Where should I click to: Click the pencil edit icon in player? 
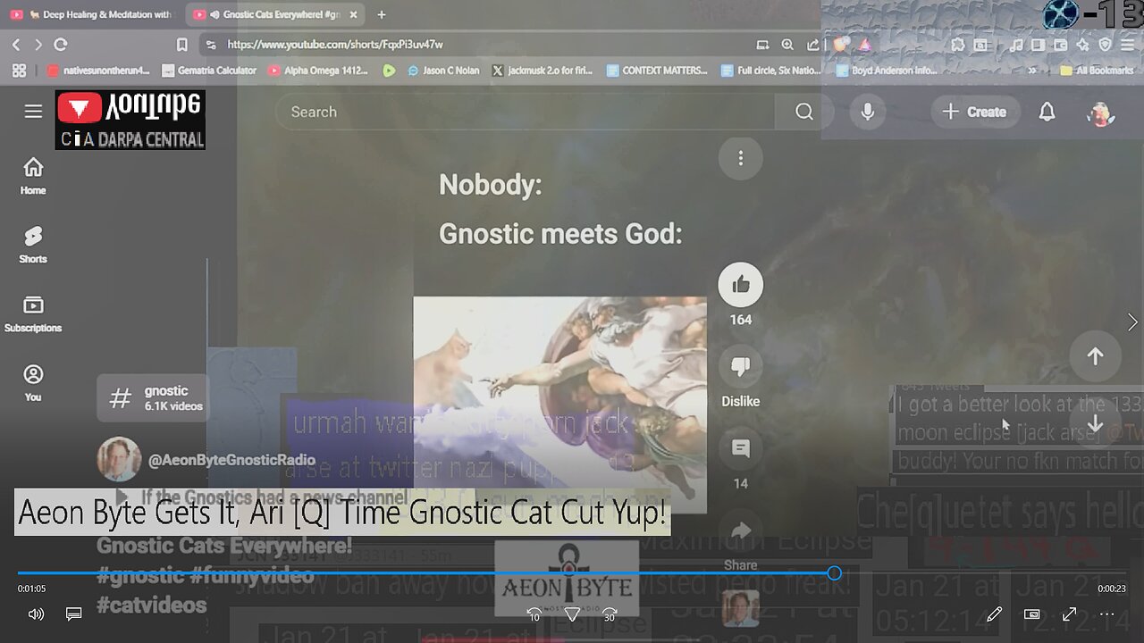(994, 614)
